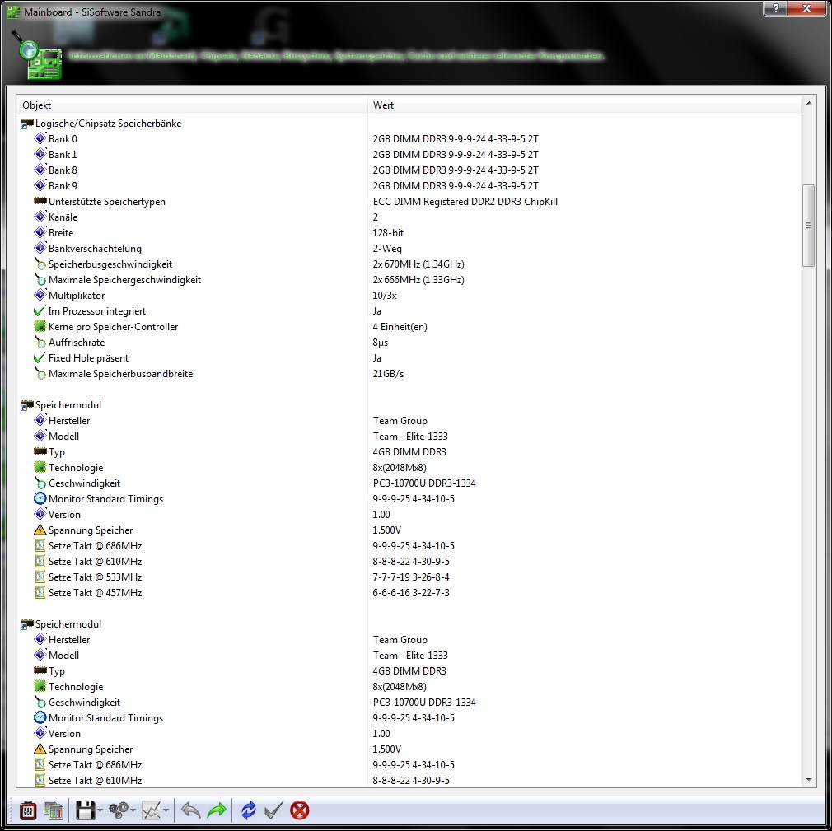Click the vertical scrollbar thumb
This screenshot has height=831, width=832.
[809, 226]
